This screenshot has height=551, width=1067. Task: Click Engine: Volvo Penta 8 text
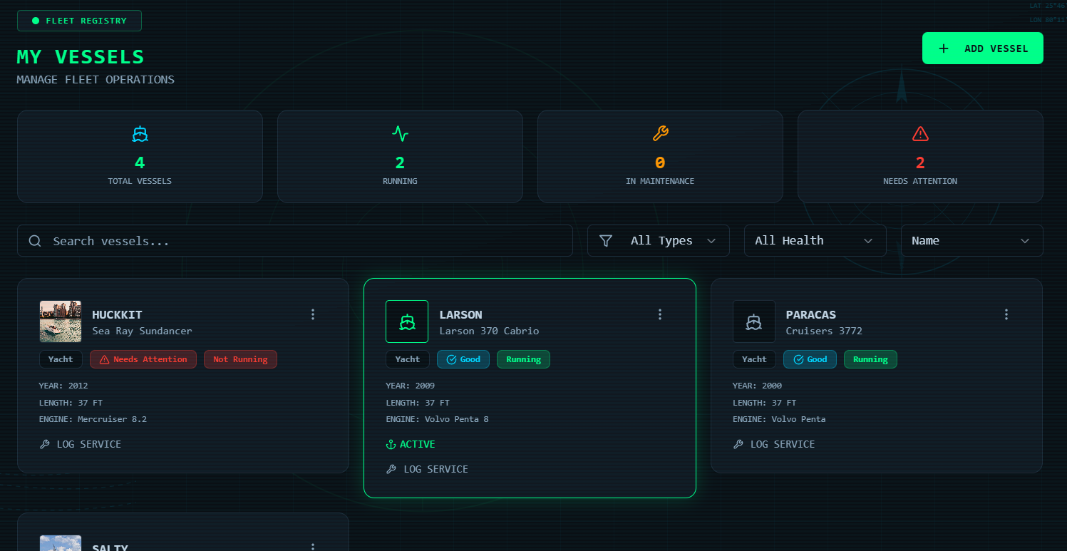point(437,419)
